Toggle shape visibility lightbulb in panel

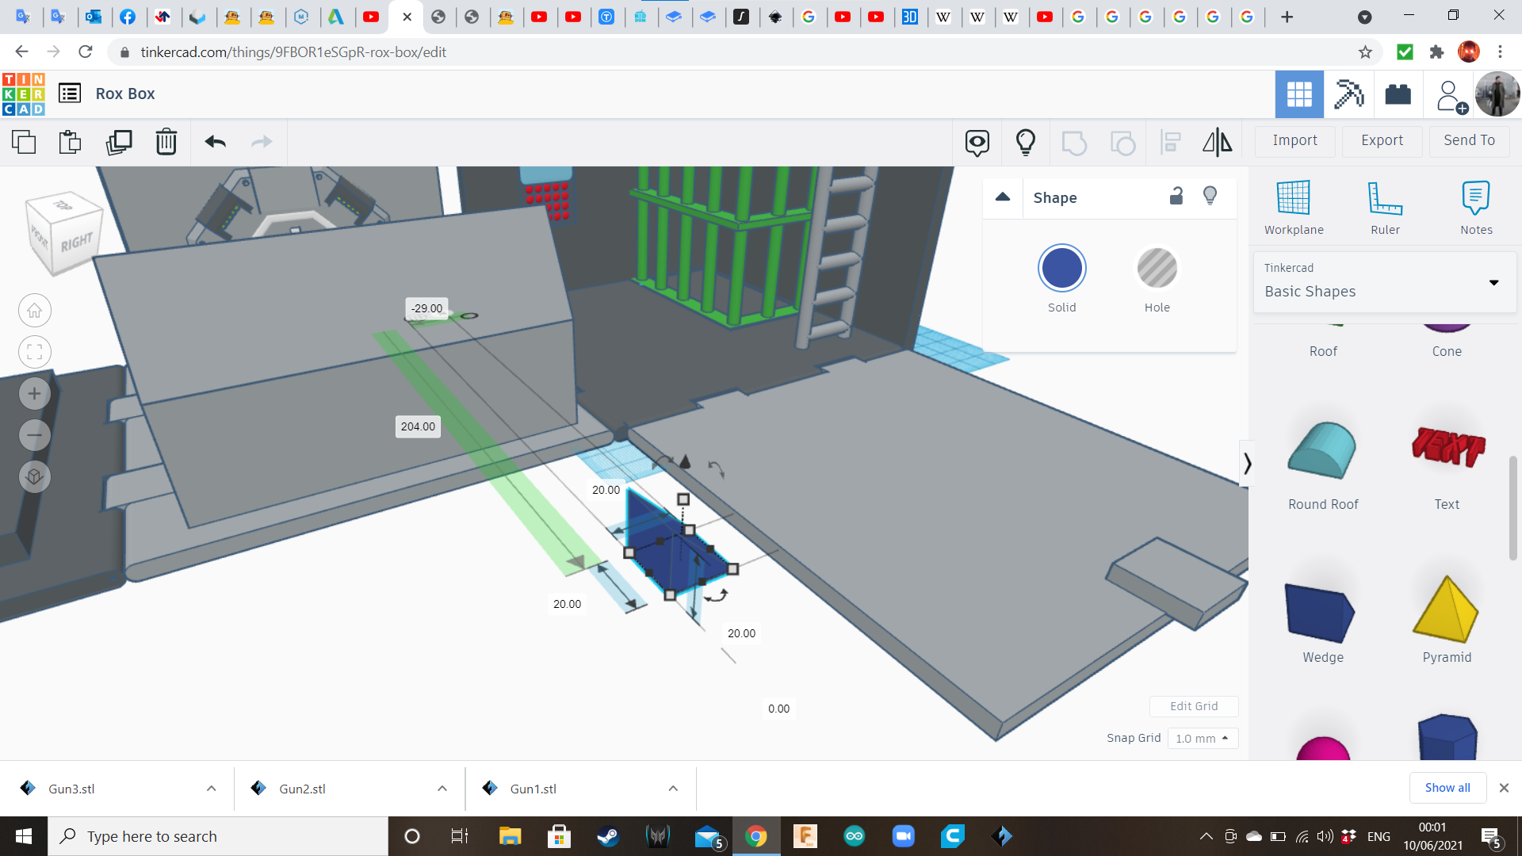tap(1210, 196)
